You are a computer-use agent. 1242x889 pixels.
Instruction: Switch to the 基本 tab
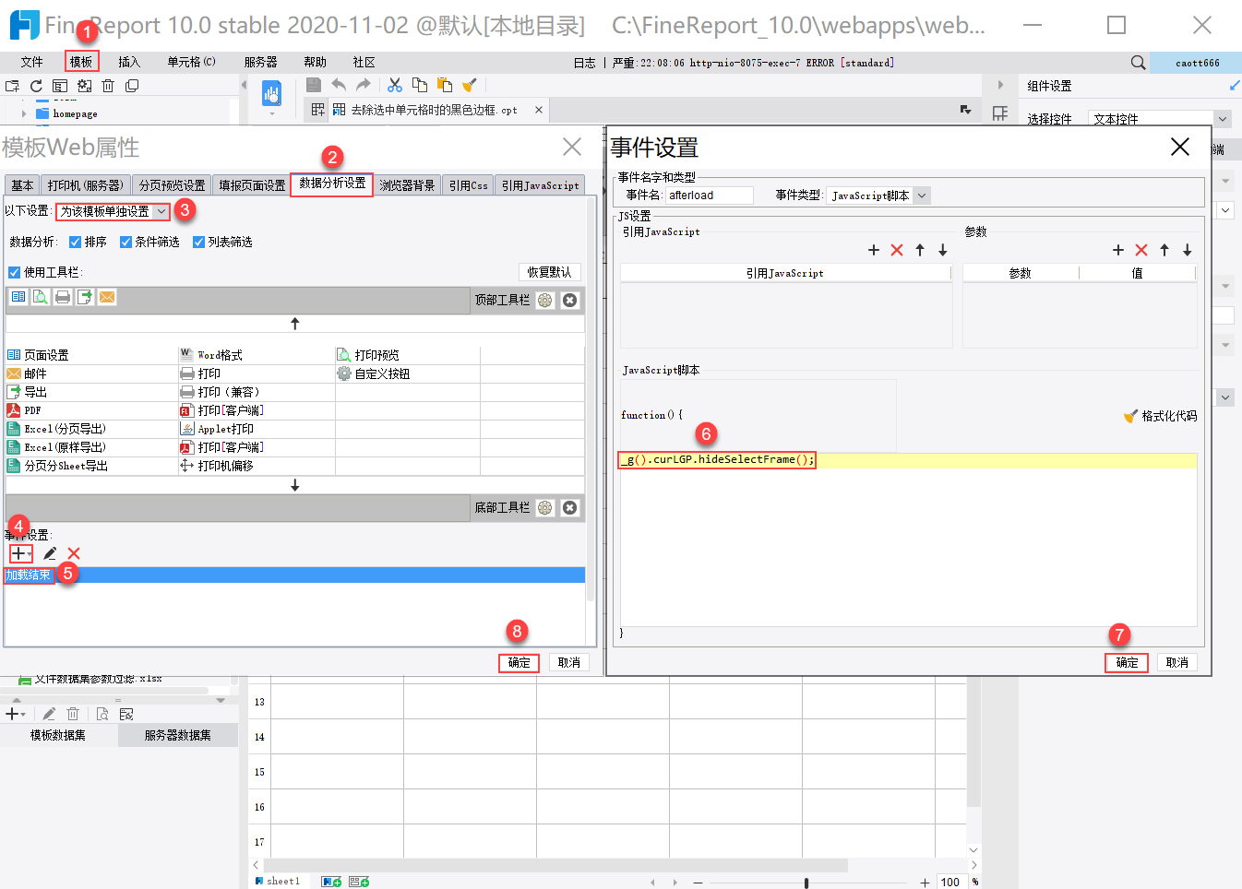(x=22, y=185)
